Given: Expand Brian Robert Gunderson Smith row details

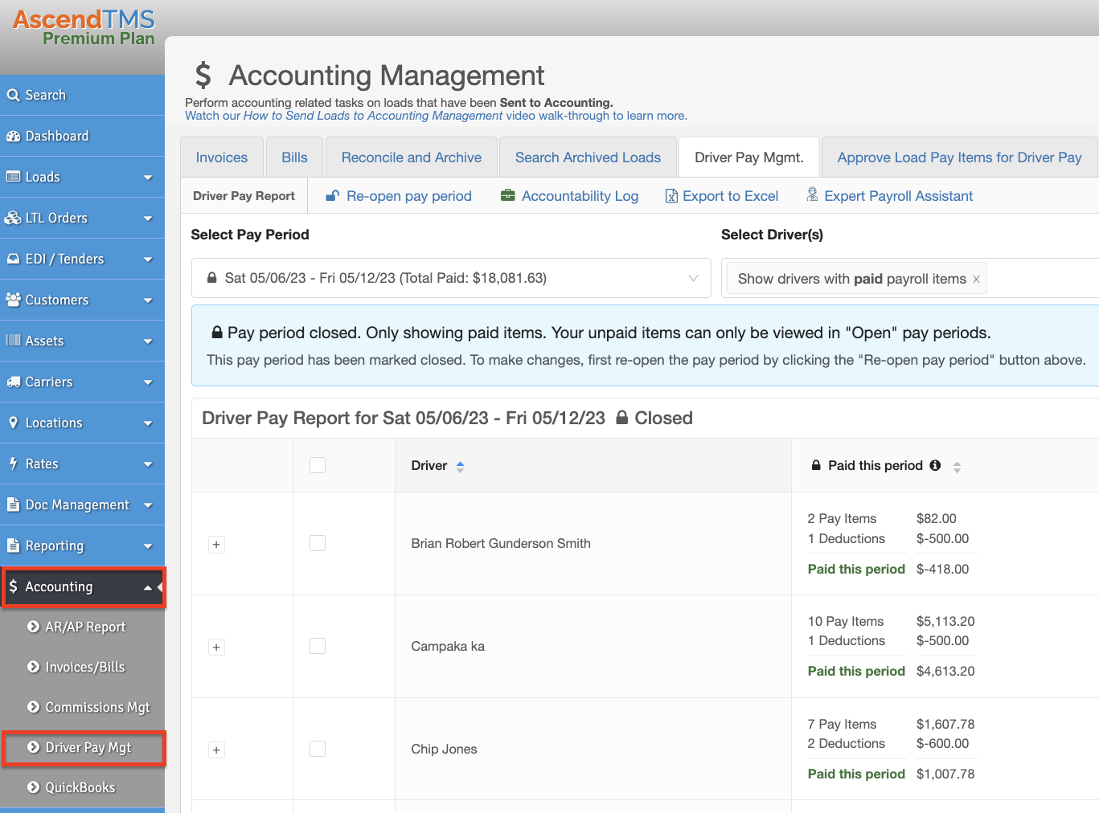Looking at the screenshot, I should (216, 545).
